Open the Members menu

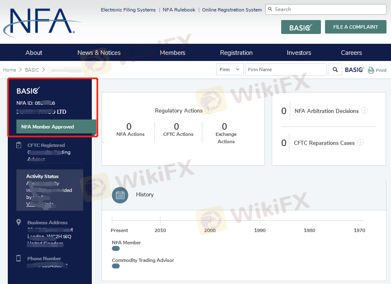click(x=173, y=53)
